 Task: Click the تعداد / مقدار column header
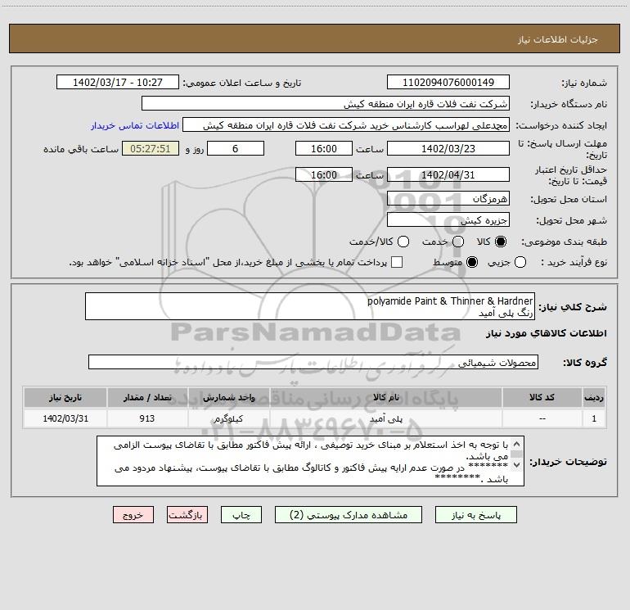click(147, 398)
